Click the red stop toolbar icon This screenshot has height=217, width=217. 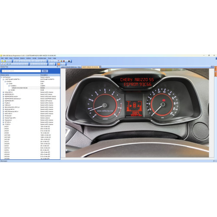[x=64, y=61]
